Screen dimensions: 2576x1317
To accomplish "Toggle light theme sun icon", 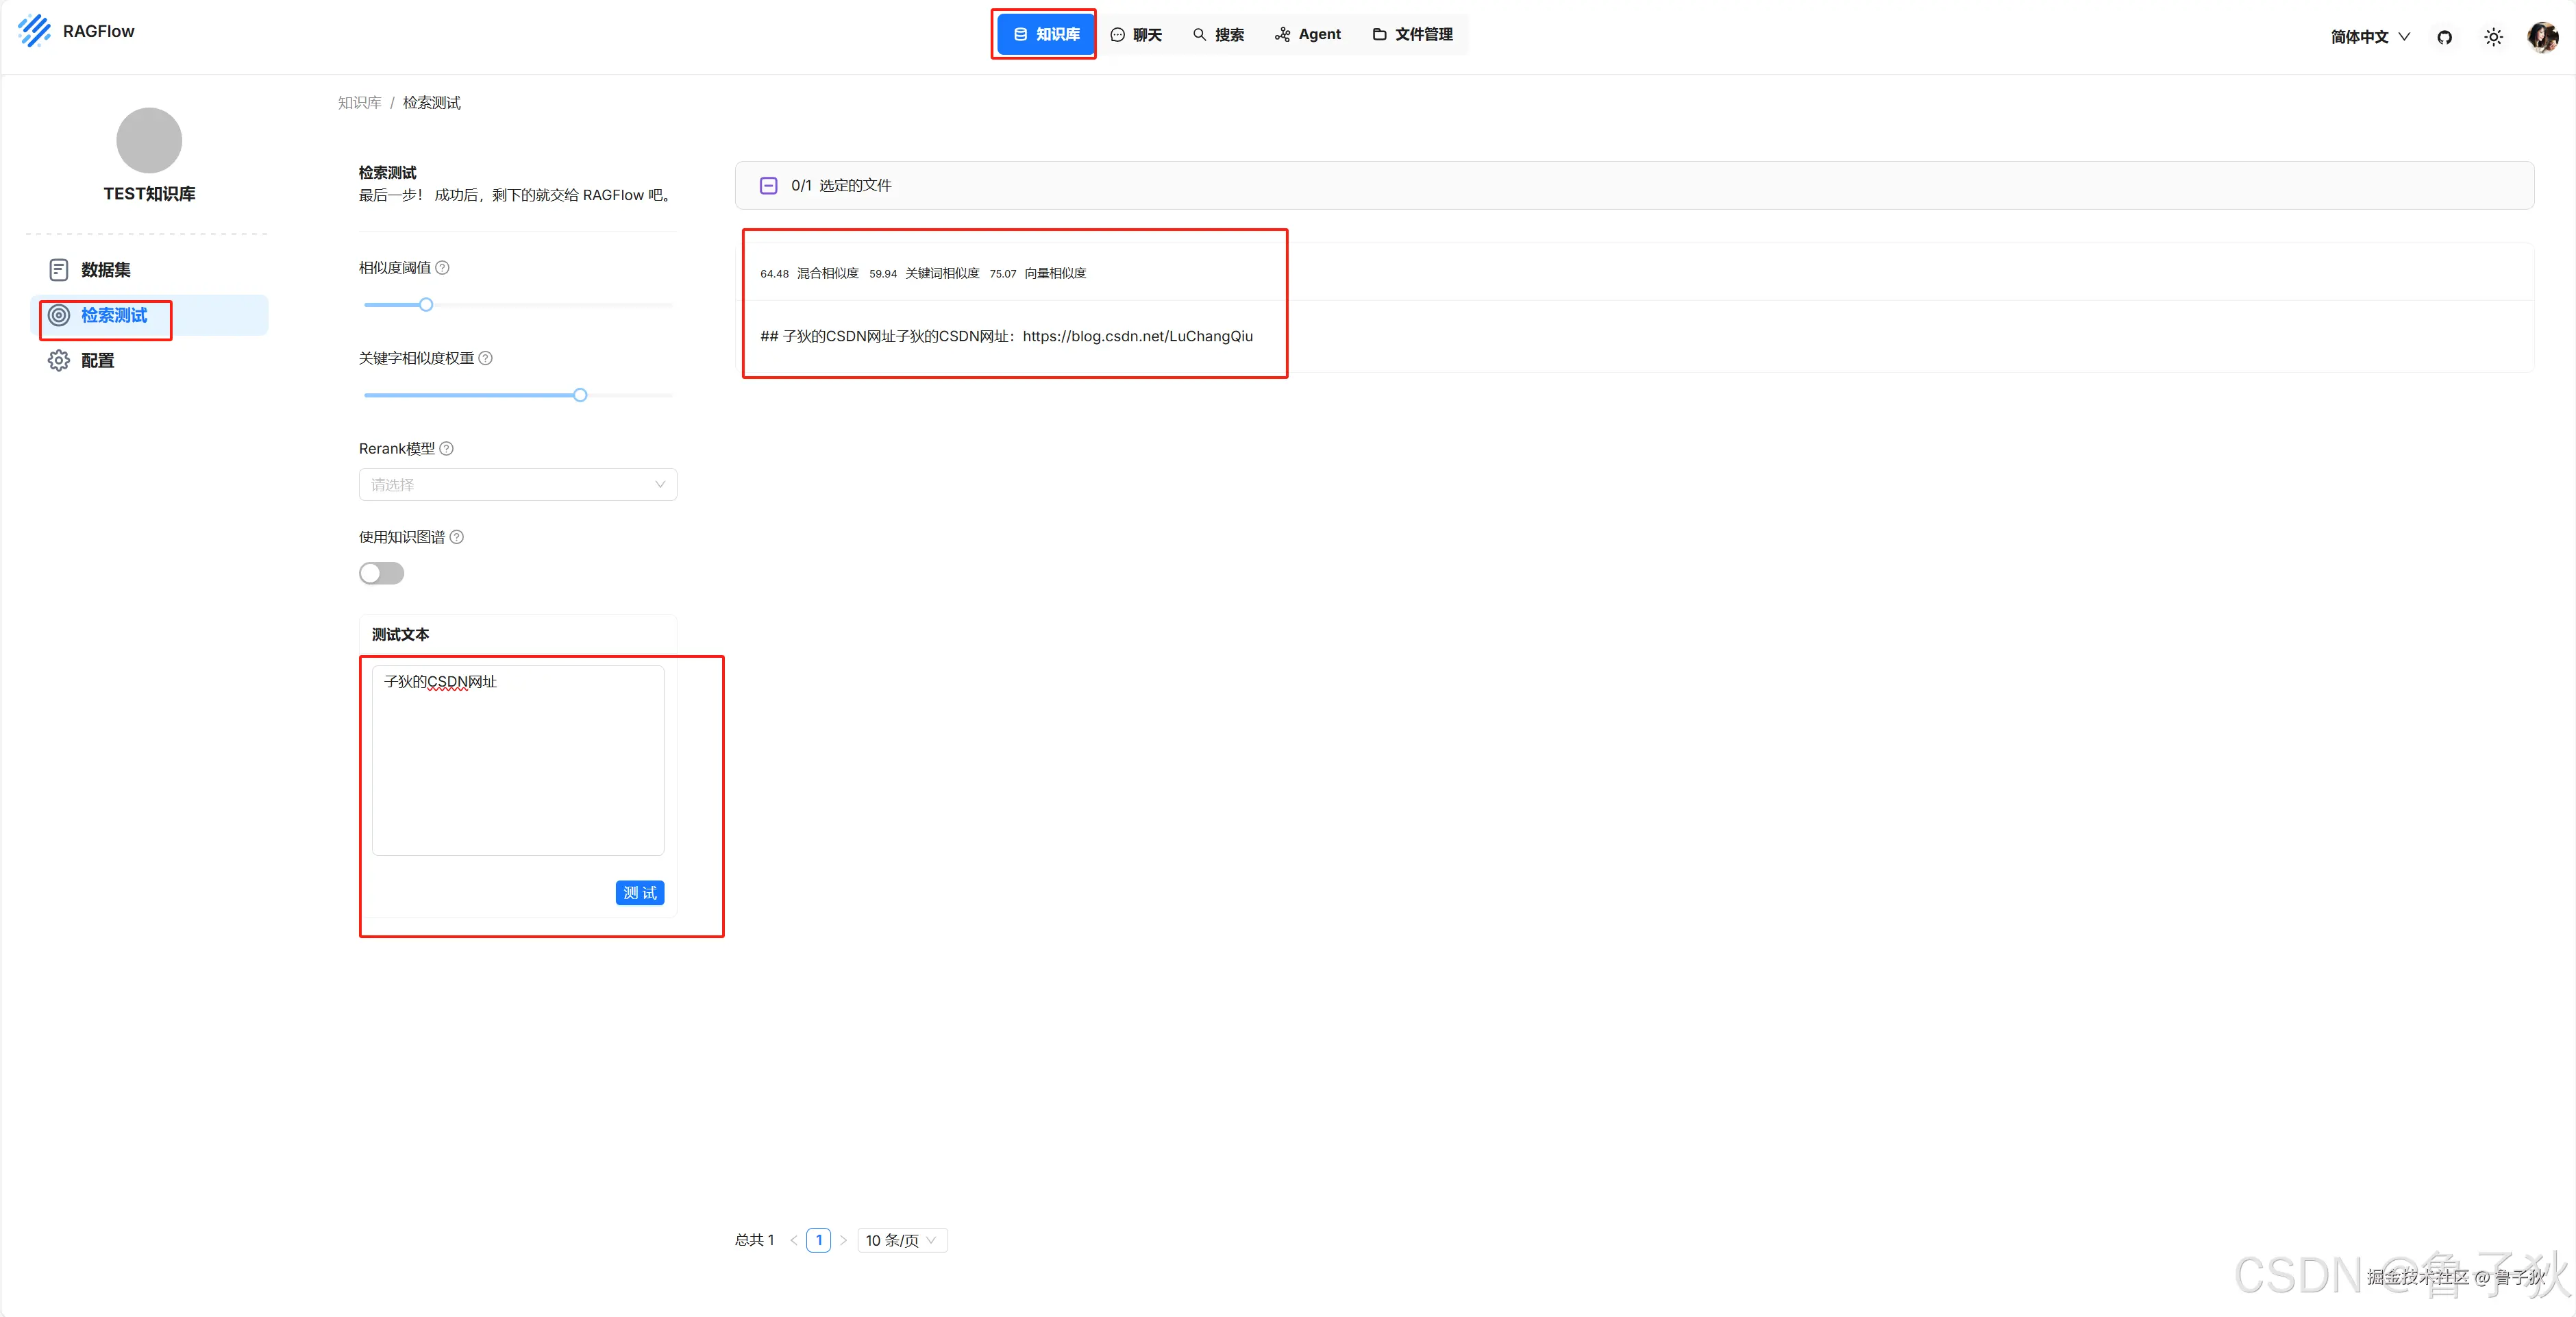I will [x=2493, y=37].
